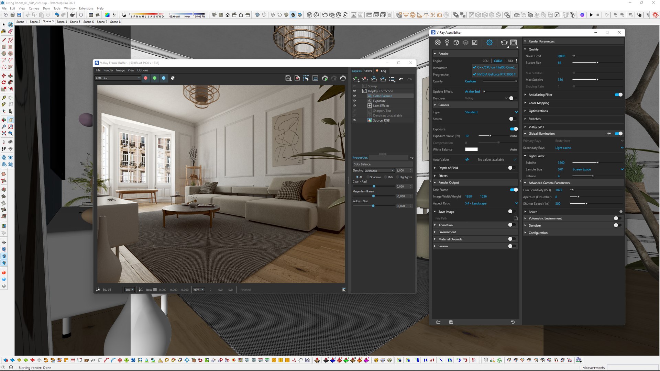Clear image using red X icon in Frame Buffer

pyautogui.click(x=297, y=78)
